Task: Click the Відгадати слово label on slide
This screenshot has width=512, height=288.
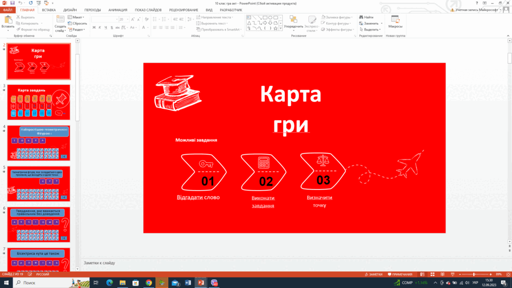Action: (198, 197)
